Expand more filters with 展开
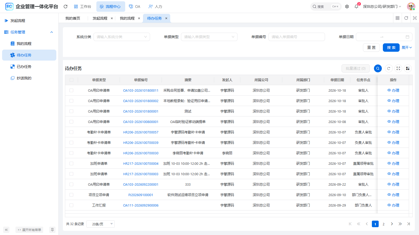 (x=407, y=48)
